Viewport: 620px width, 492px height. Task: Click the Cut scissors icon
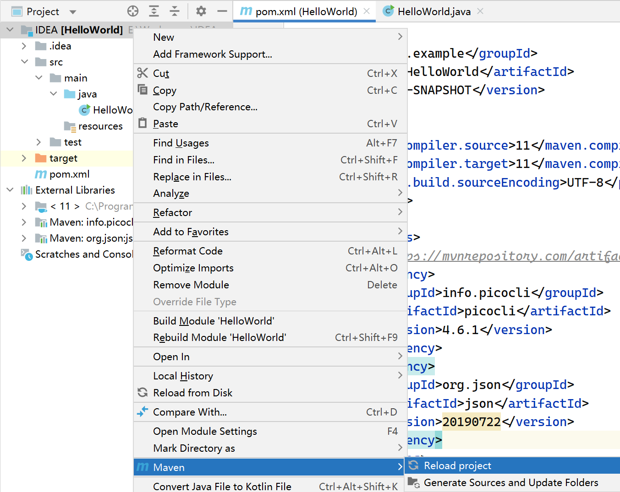tap(143, 73)
